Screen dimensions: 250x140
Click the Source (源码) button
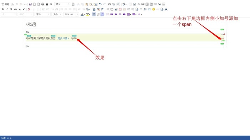point(5,4)
